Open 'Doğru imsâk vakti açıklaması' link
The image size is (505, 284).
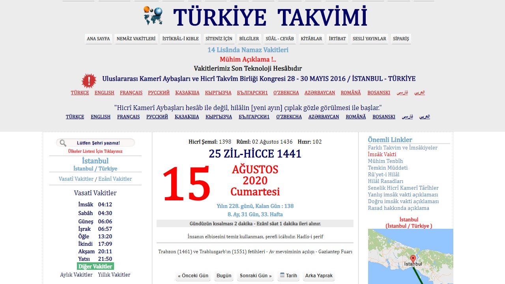coord(404,202)
